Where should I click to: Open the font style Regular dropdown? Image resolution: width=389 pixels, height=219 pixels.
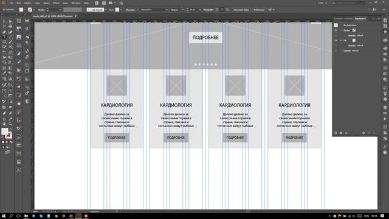click(182, 10)
